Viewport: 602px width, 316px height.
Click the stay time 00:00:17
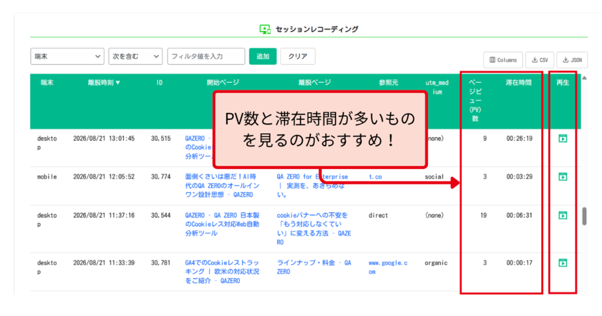coord(519,263)
